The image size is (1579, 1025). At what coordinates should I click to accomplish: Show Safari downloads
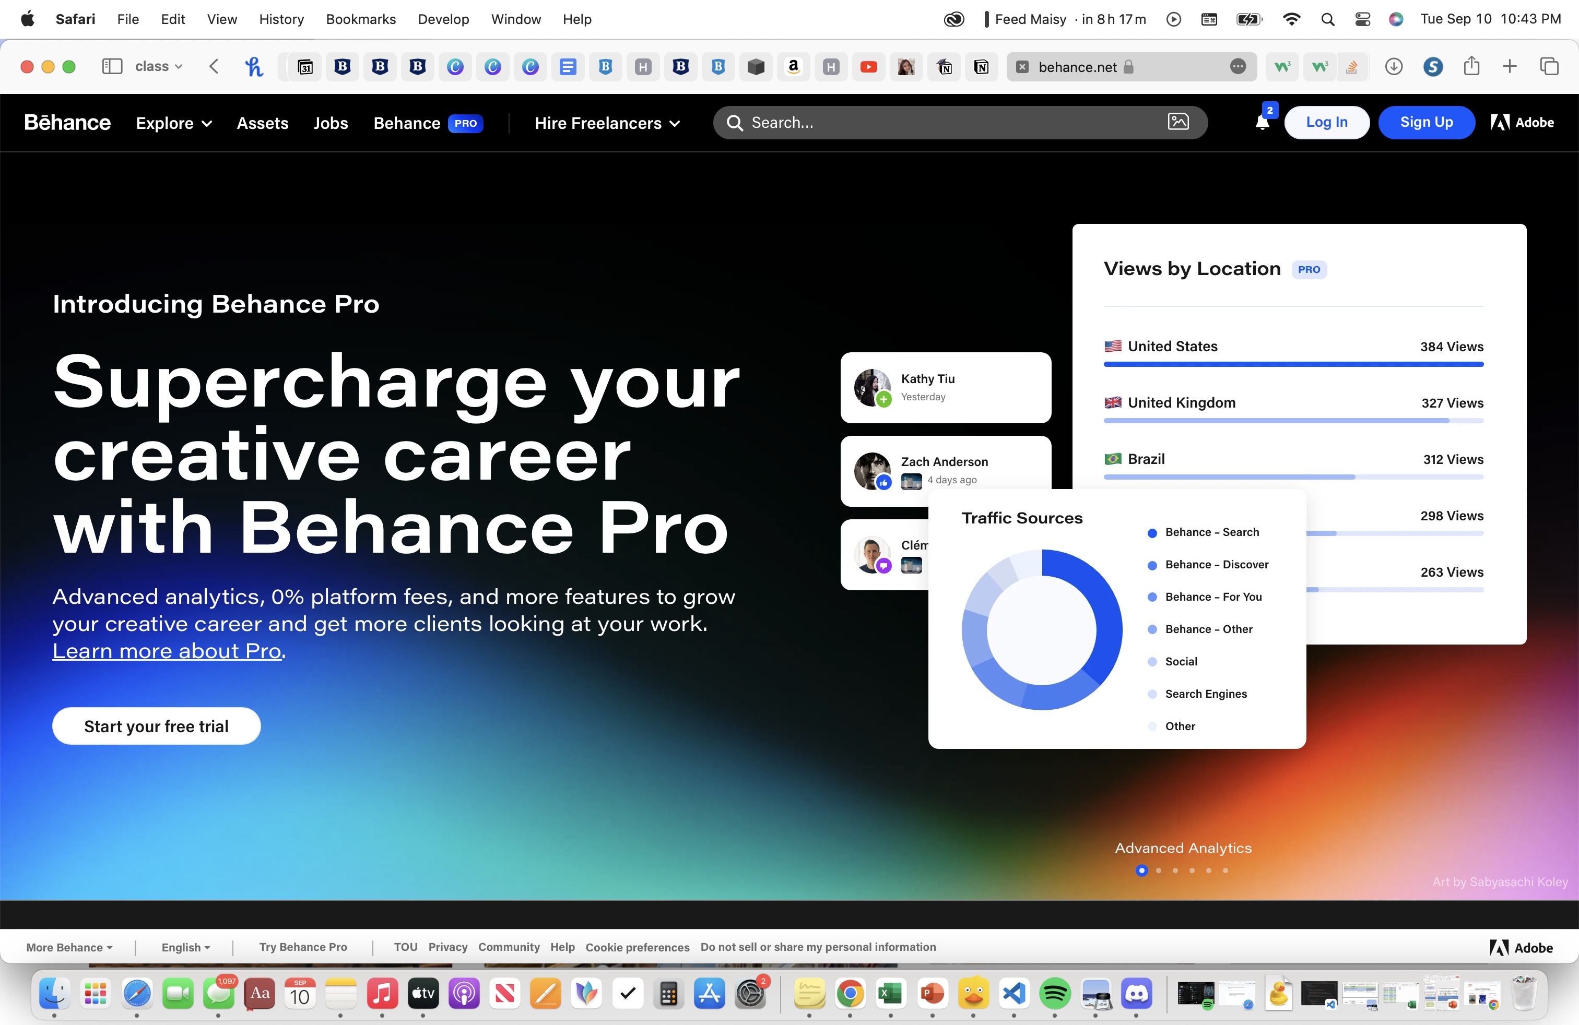[1394, 66]
